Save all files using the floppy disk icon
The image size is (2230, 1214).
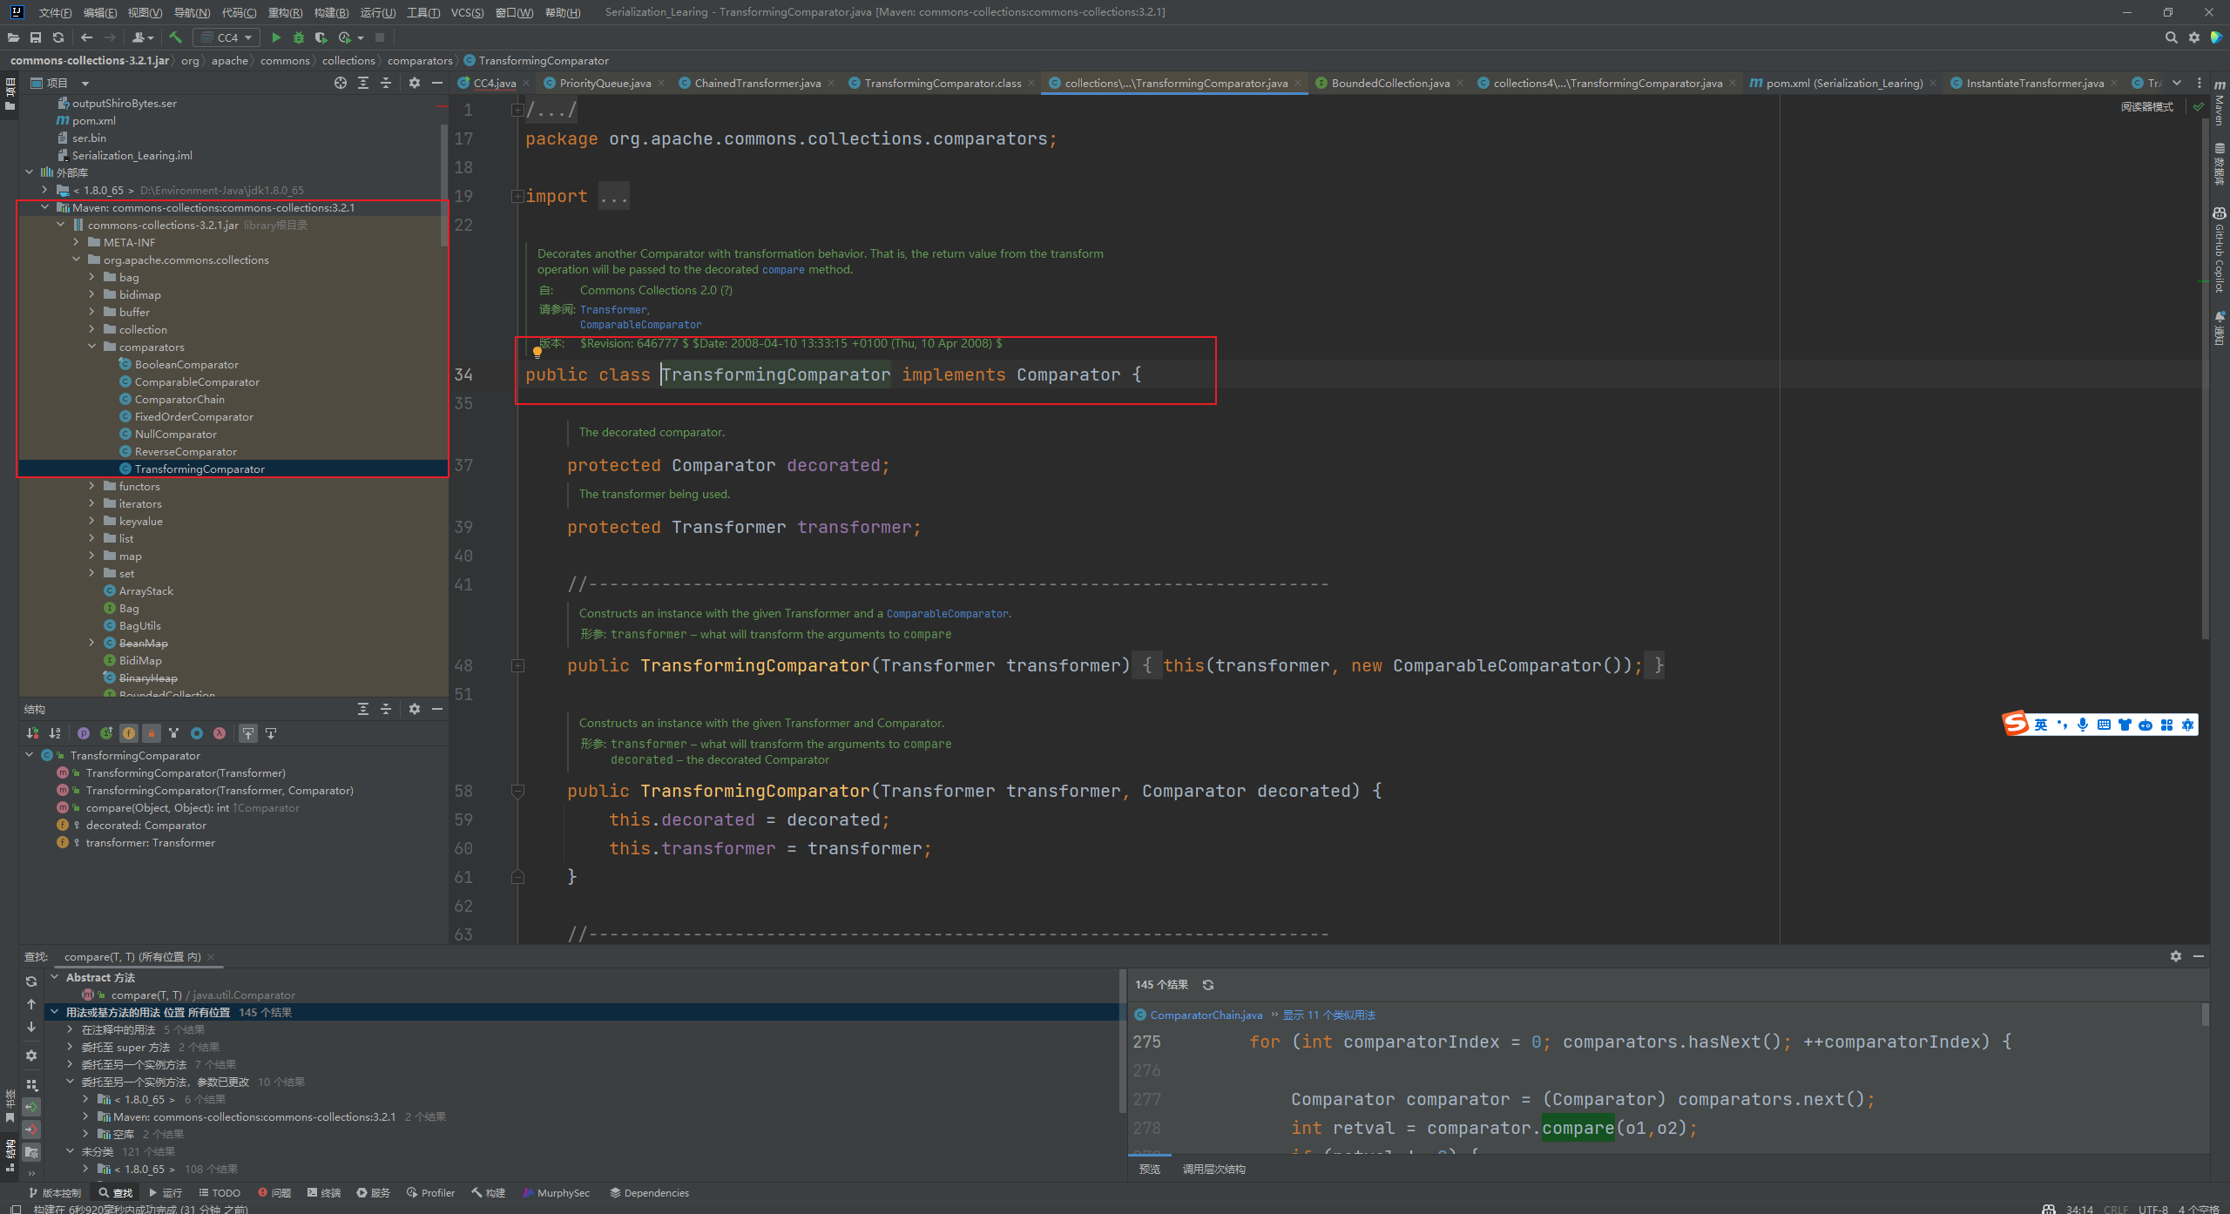(x=36, y=37)
